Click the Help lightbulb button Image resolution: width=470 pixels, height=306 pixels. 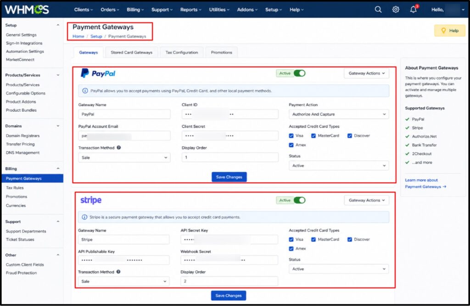pyautogui.click(x=450, y=31)
